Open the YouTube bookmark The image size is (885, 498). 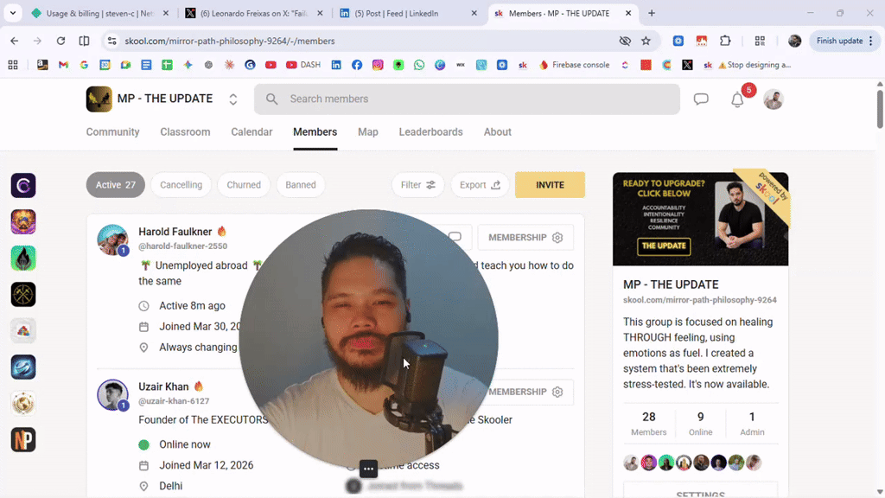click(x=271, y=65)
